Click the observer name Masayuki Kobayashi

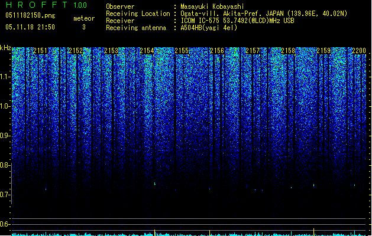click(212, 6)
